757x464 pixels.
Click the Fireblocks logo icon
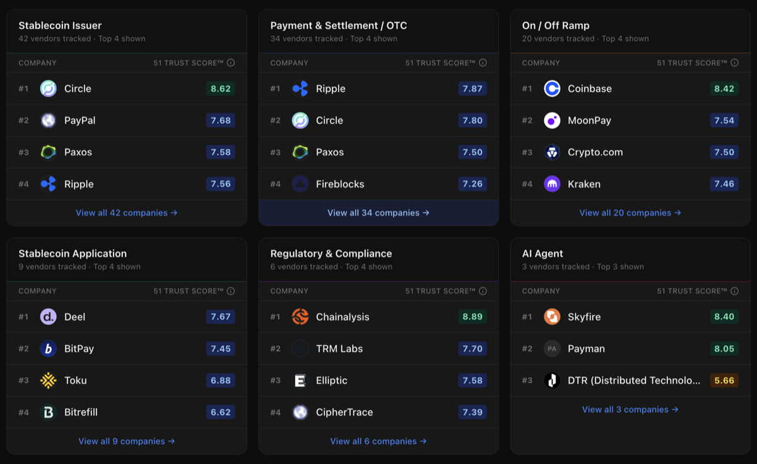pos(300,184)
